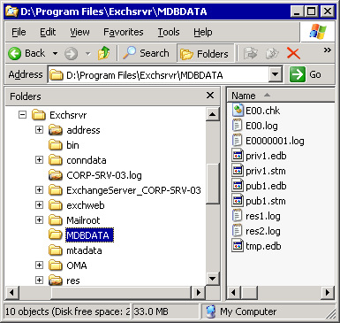Open the Back history dropdown arrow
The height and width of the screenshot is (323, 340).
pos(55,54)
